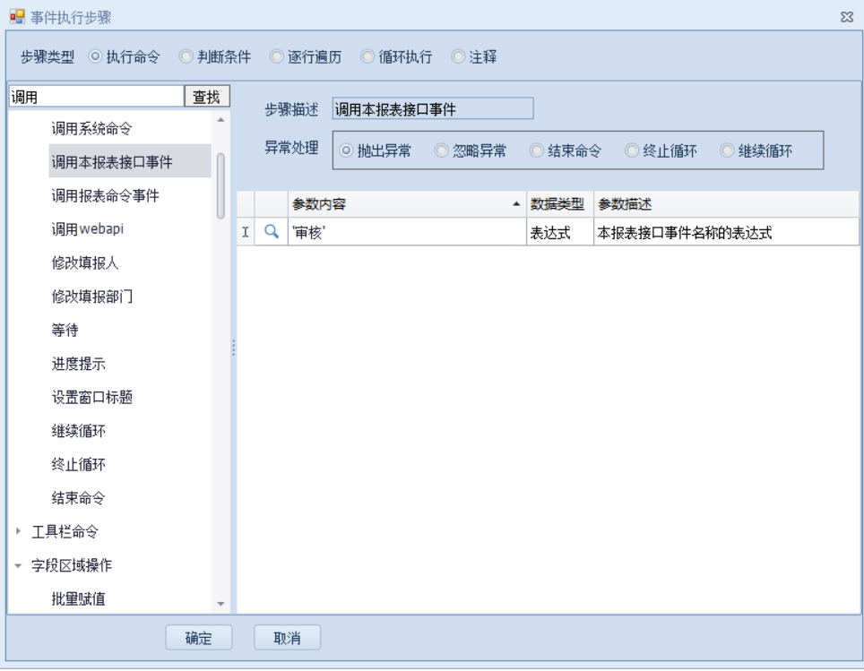Image resolution: width=864 pixels, height=671 pixels.
Task: Select 调用webapi from the command list
Action: 88,229
